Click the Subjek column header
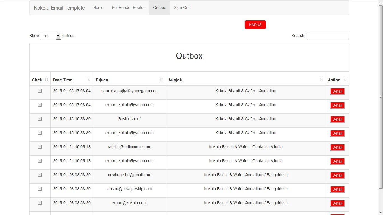Screen dimensions: 383x215 pyautogui.click(x=246, y=78)
